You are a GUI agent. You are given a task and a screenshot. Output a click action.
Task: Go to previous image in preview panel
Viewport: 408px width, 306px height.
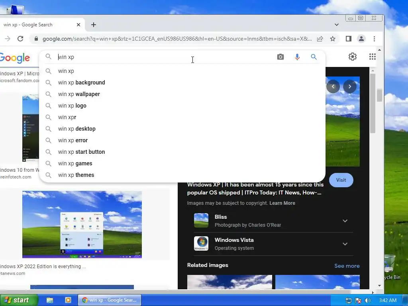point(333,86)
